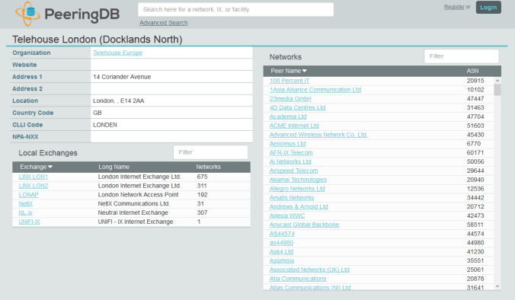
Task: Click networks list scroll-down arrow
Action: click(497, 286)
